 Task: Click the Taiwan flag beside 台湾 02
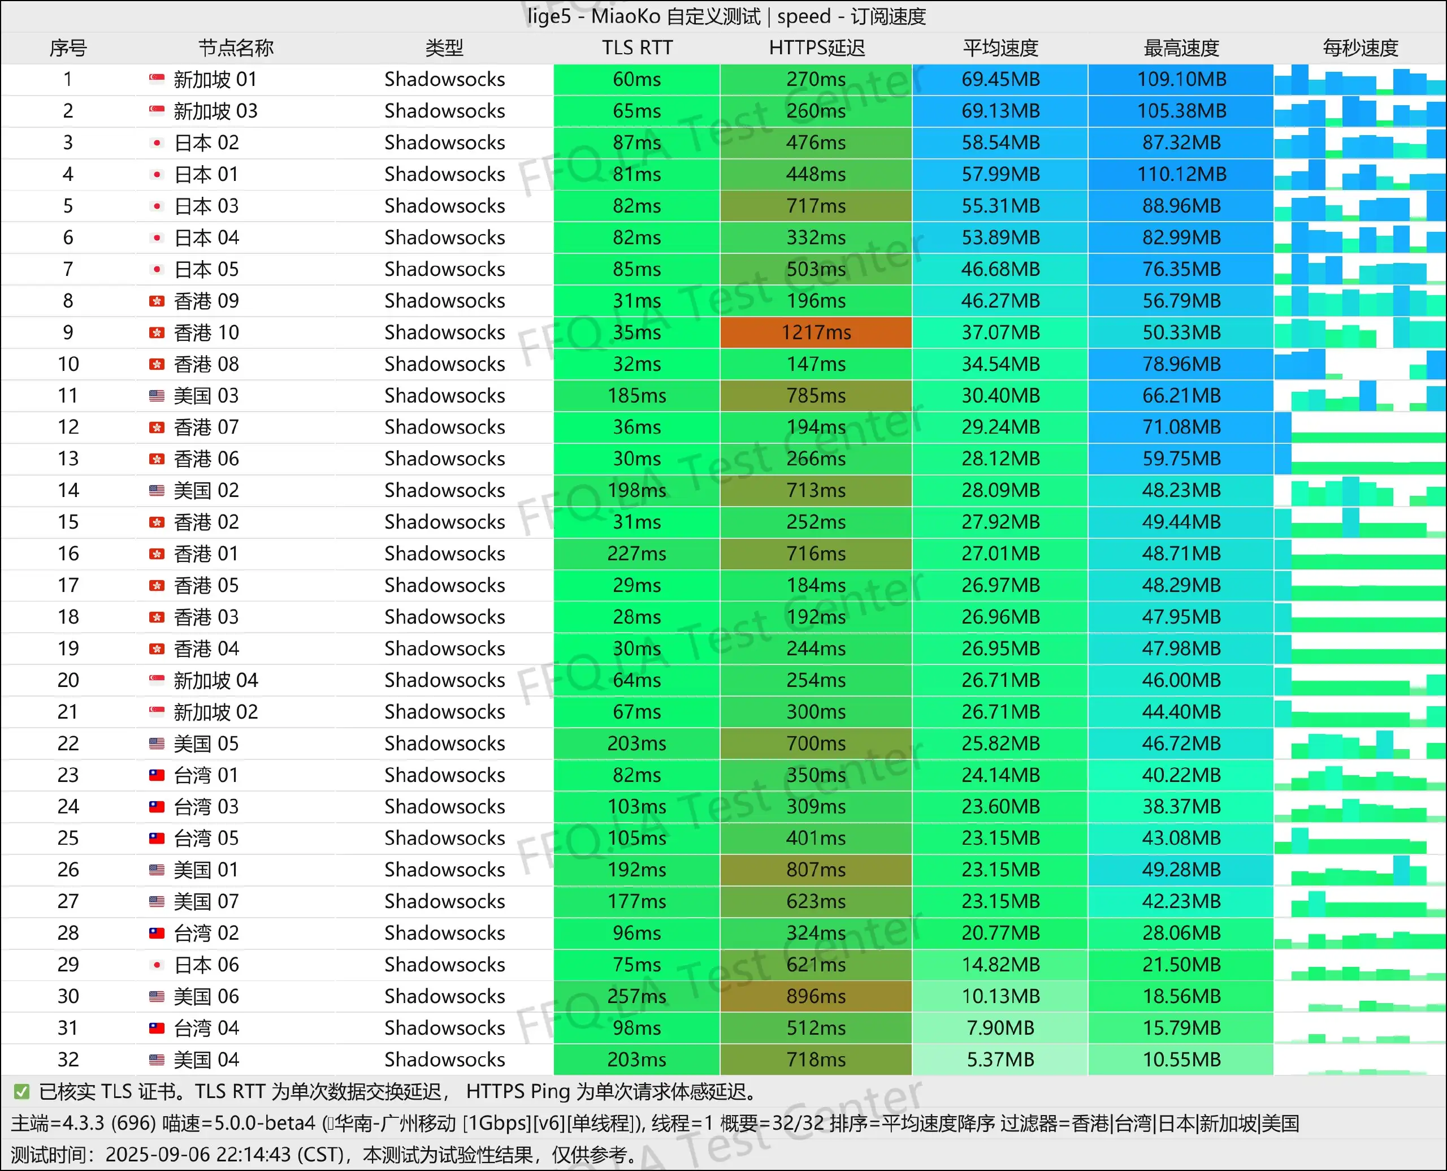point(157,933)
